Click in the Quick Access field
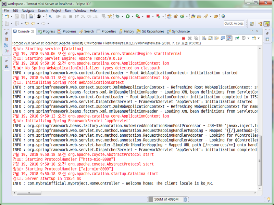This screenshot has width=274, height=205. pyautogui.click(x=234, y=23)
